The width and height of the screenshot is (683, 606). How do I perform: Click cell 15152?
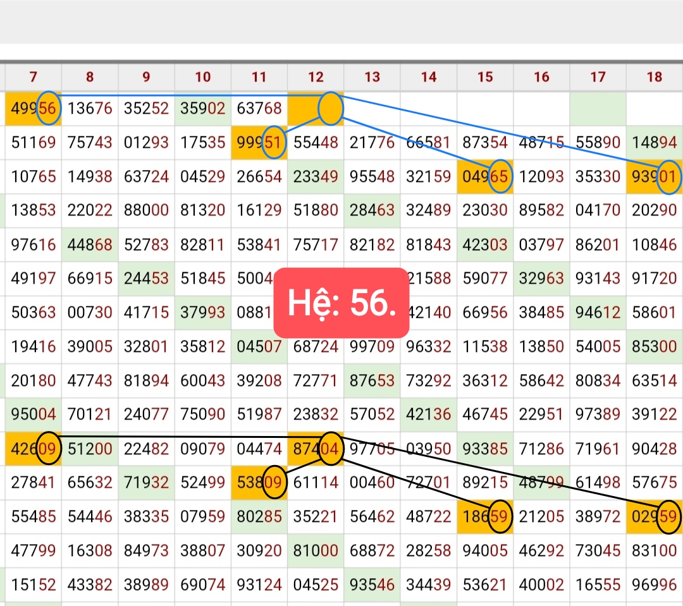(33, 585)
